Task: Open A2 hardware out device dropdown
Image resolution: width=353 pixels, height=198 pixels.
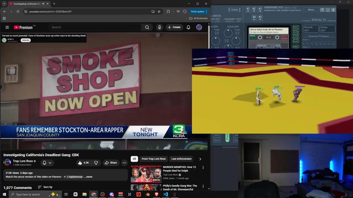Action: coord(254,10)
